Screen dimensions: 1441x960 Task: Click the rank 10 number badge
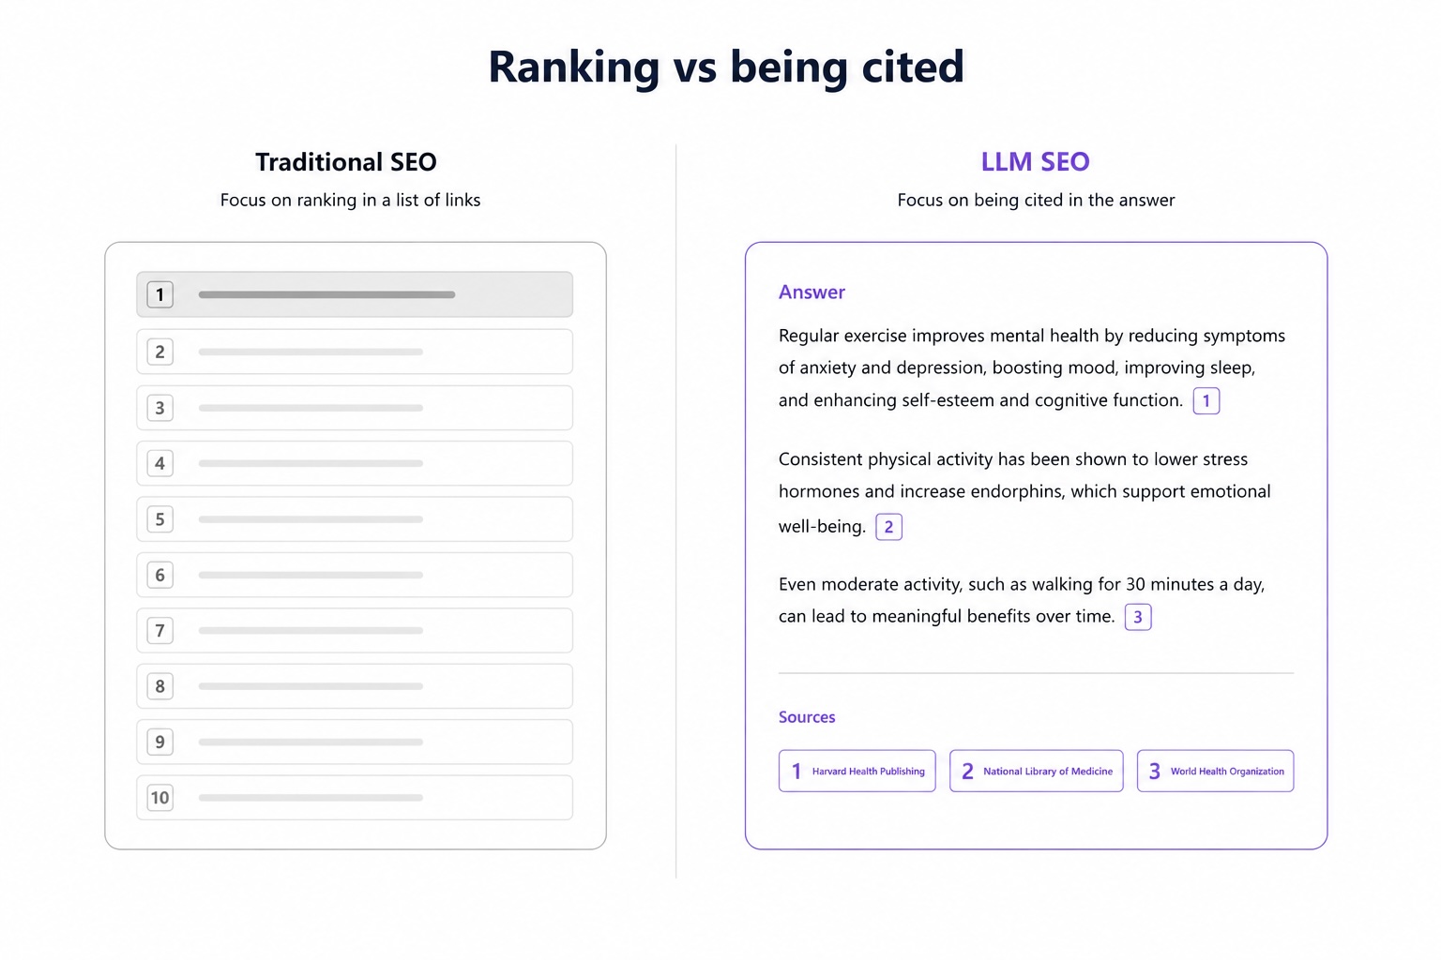[159, 798]
